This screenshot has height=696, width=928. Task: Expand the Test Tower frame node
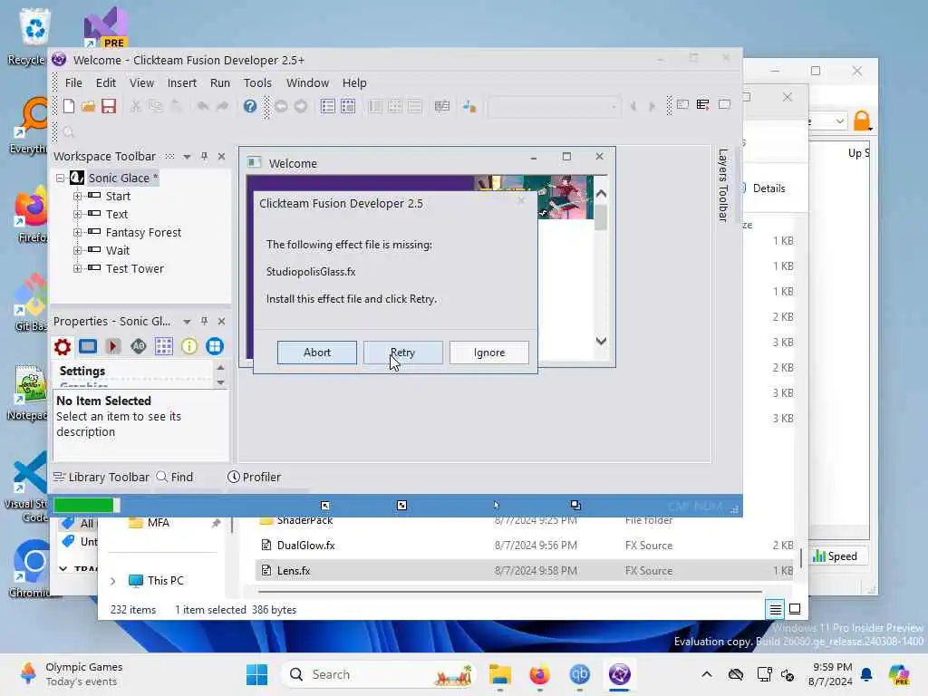tap(77, 268)
